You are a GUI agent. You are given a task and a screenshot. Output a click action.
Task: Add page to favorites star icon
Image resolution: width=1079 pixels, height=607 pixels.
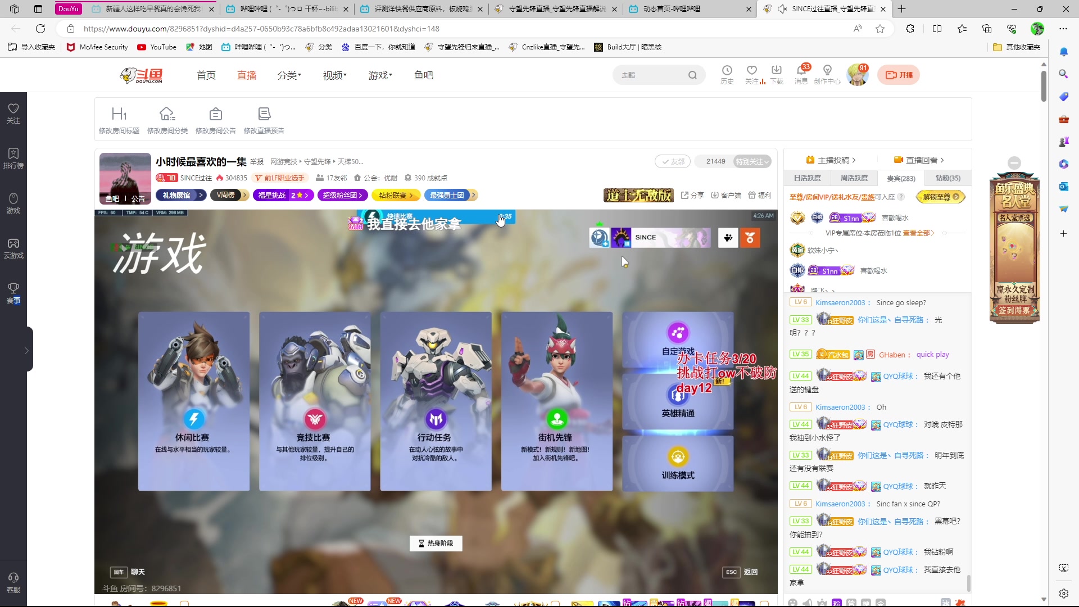point(880,29)
